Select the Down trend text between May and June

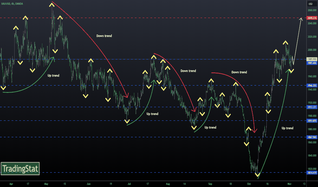click(104, 36)
